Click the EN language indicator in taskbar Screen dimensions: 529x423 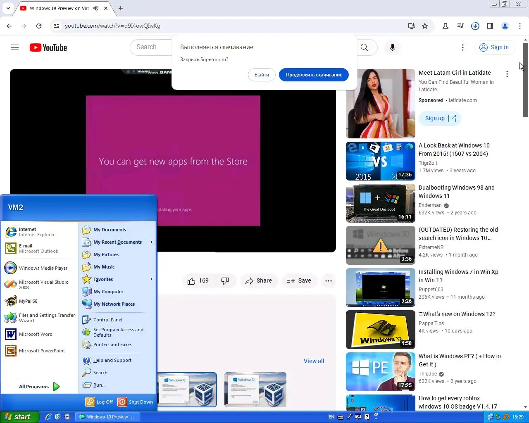pos(331,417)
